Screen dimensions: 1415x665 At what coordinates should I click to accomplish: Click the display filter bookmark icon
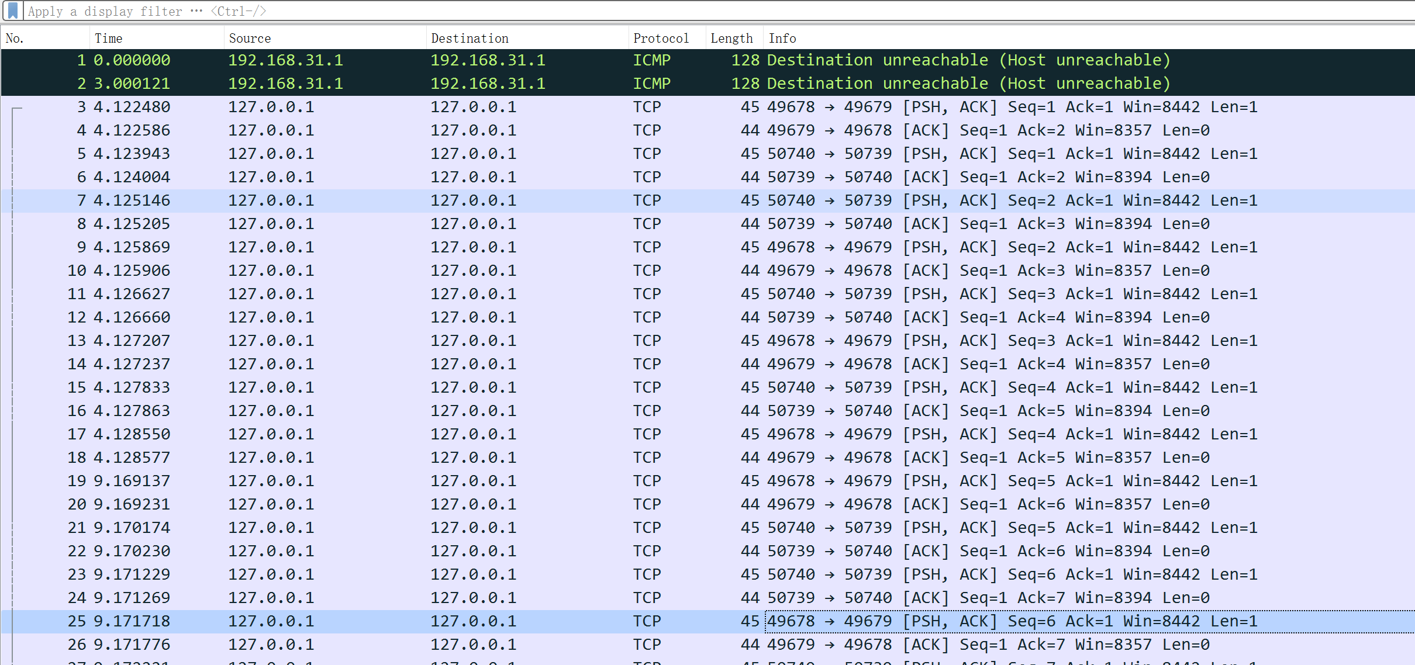click(12, 11)
